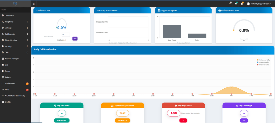Image resolution: width=275 pixels, height=123 pixels.
Task: Click the Logged-In Agents people icon
Action: [x=159, y=10]
